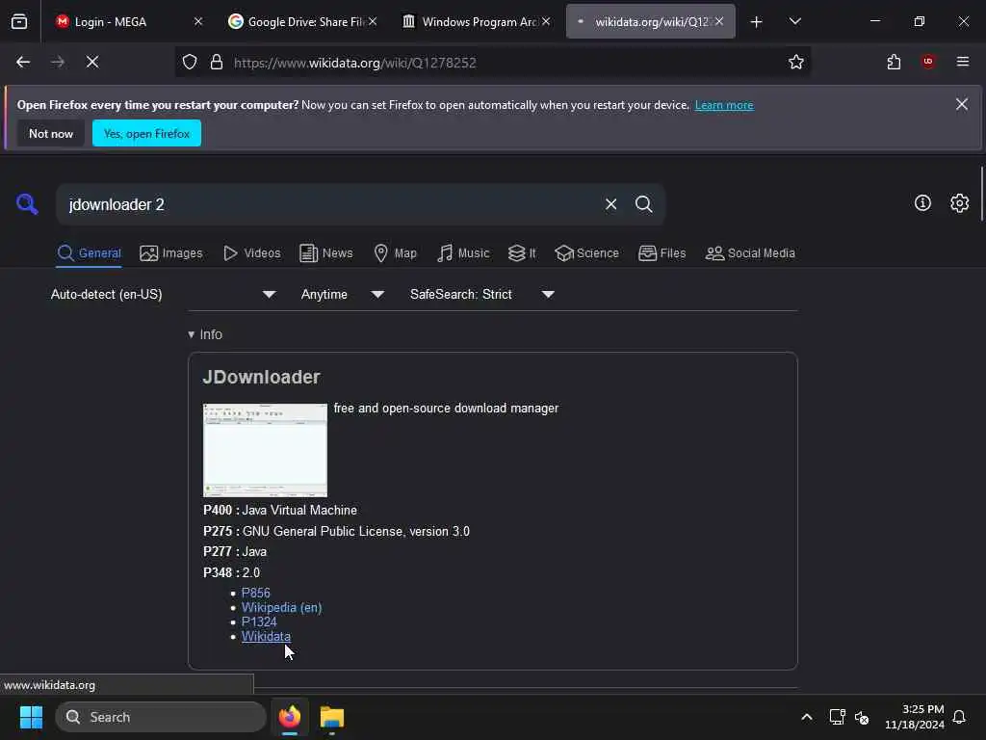Open the Windows Start menu
986x740 pixels.
click(x=31, y=717)
